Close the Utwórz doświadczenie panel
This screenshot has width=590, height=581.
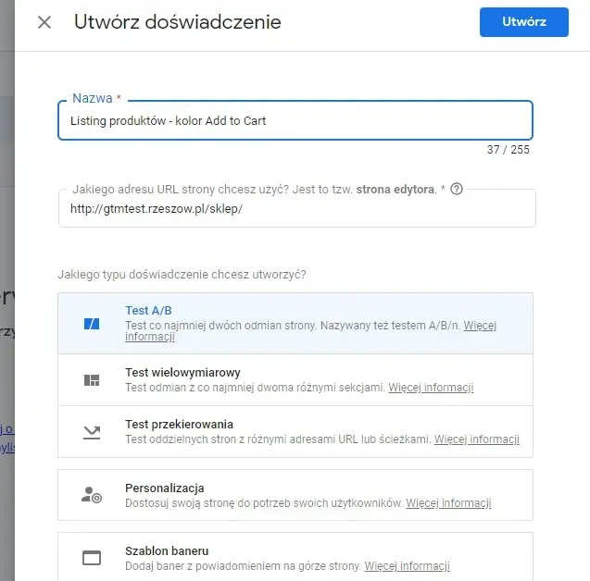(44, 22)
